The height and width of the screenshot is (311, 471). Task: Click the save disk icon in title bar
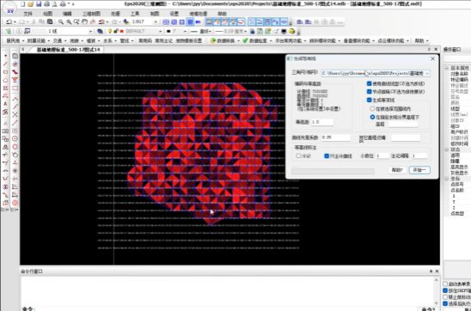click(x=39, y=4)
